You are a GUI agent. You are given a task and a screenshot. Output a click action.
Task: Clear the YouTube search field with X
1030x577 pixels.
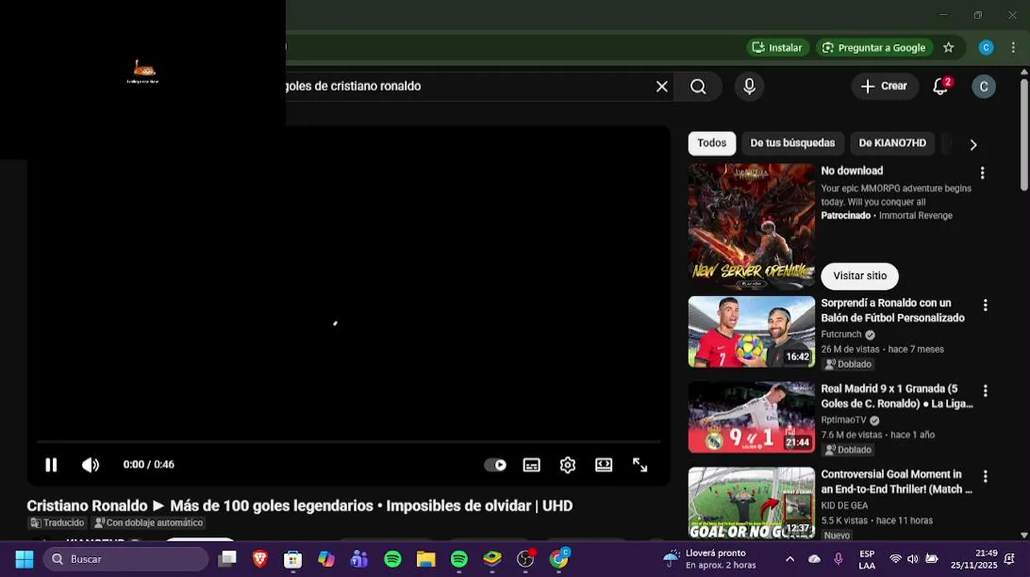coord(662,87)
